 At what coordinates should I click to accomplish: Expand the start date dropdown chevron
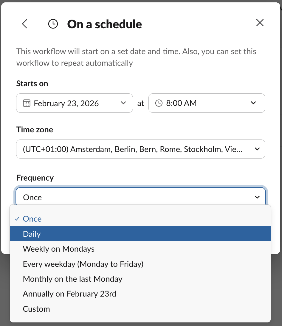click(x=123, y=103)
